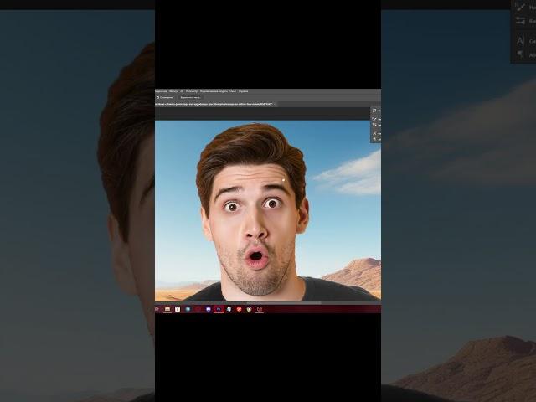Open the Chrome-like taskbar icon
This screenshot has height=402, width=536.
tap(250, 309)
